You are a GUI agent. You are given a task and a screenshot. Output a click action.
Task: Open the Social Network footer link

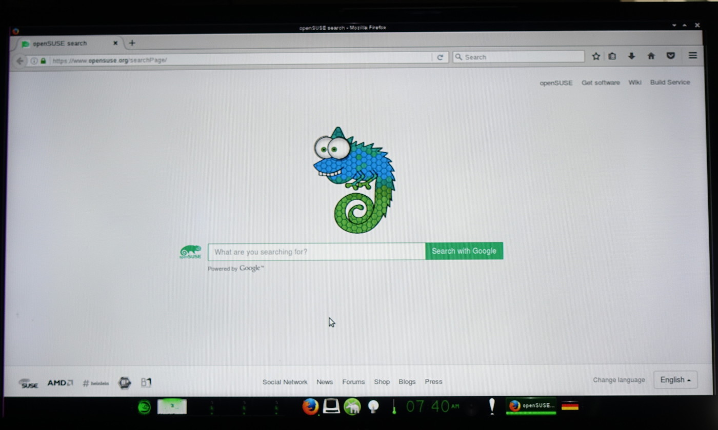pos(285,382)
